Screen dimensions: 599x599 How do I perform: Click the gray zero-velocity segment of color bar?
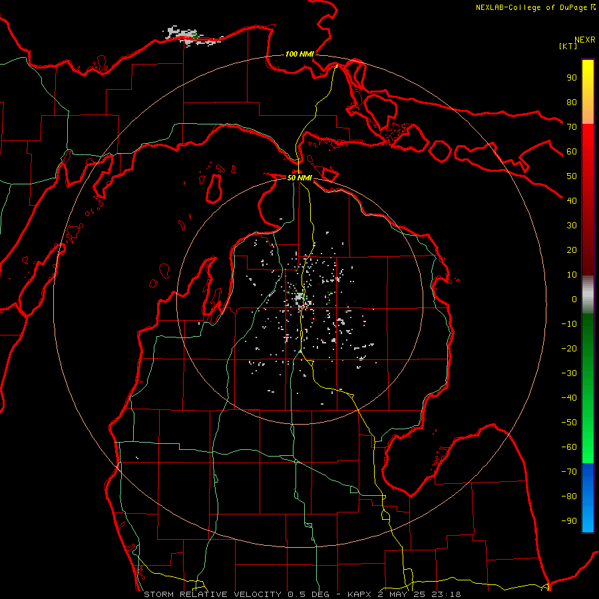click(588, 295)
